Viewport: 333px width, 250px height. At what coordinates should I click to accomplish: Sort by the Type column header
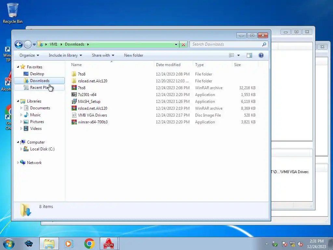212,65
